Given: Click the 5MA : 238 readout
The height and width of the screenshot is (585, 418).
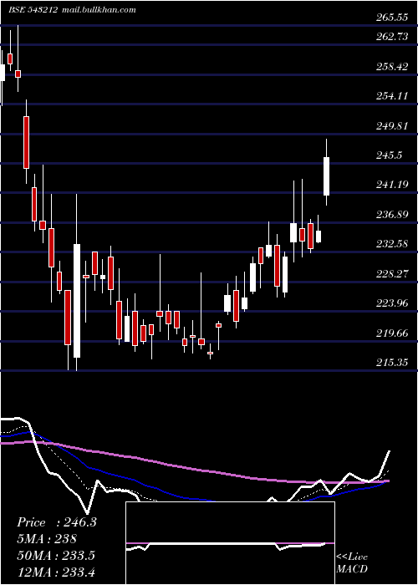Looking at the screenshot, I should tap(47, 539).
